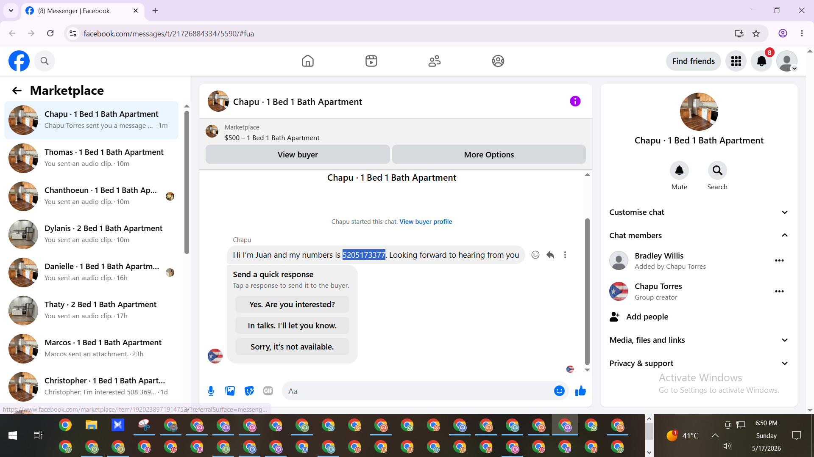Screen dimensions: 814x457
Task: Click the View buyer button
Action: [298, 154]
